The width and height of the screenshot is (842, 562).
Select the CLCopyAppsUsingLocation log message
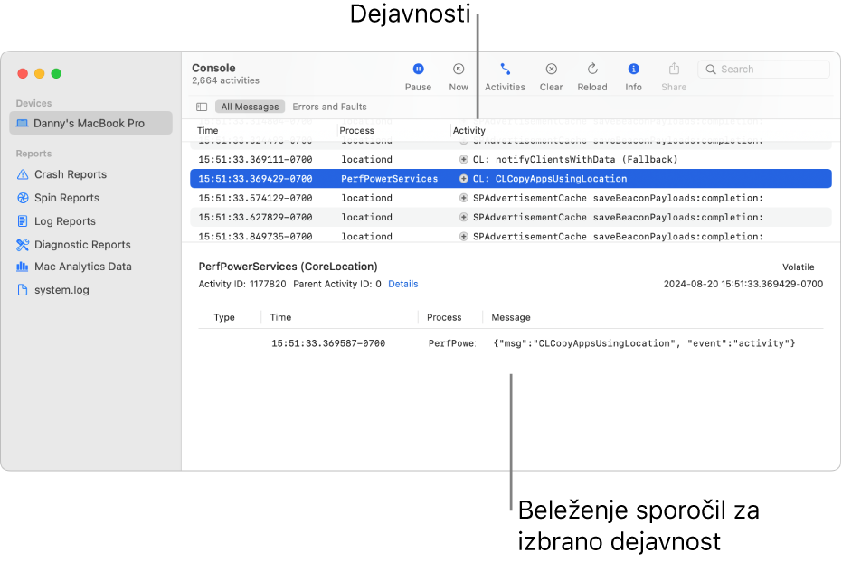(644, 343)
